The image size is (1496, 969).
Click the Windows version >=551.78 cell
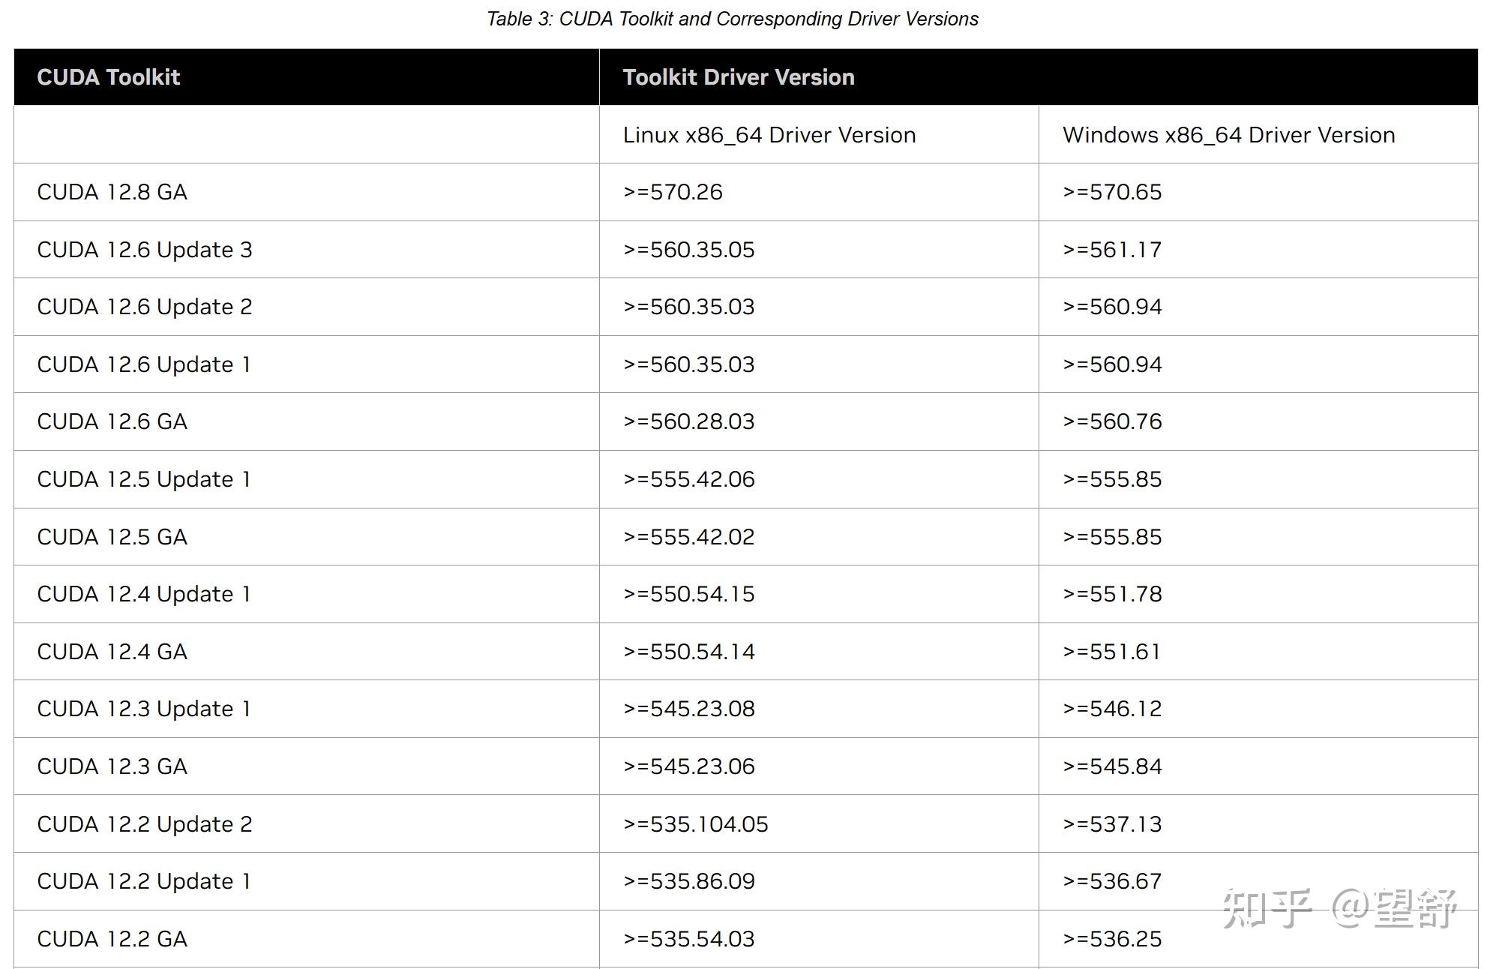coord(1112,594)
